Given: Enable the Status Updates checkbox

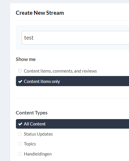Looking at the screenshot, I should [x=20, y=134].
